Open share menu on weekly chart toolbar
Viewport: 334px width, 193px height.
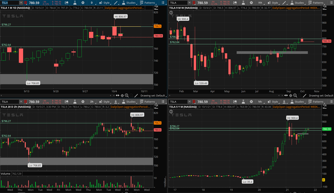[235, 2]
